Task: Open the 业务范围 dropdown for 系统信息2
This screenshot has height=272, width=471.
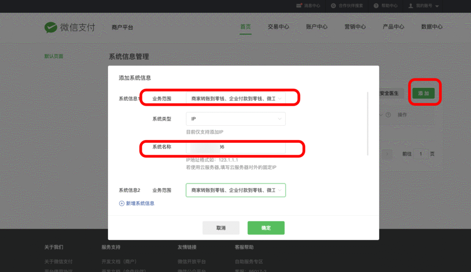Action: click(x=235, y=190)
